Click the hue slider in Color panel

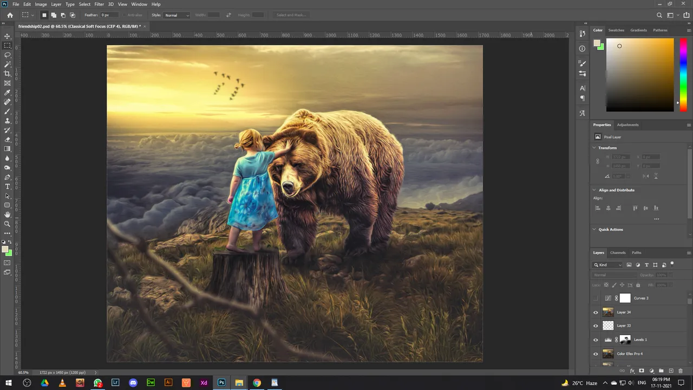click(683, 74)
